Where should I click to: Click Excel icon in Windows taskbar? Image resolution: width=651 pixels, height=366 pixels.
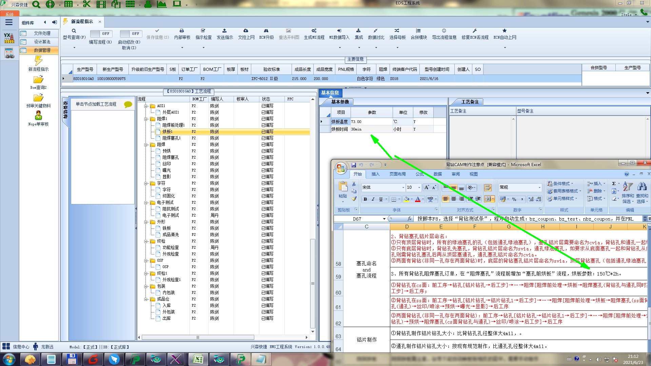[198, 359]
